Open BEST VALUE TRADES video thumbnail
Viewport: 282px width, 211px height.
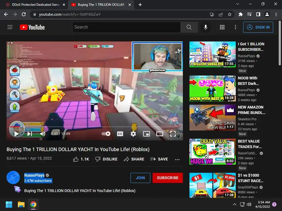[212, 152]
